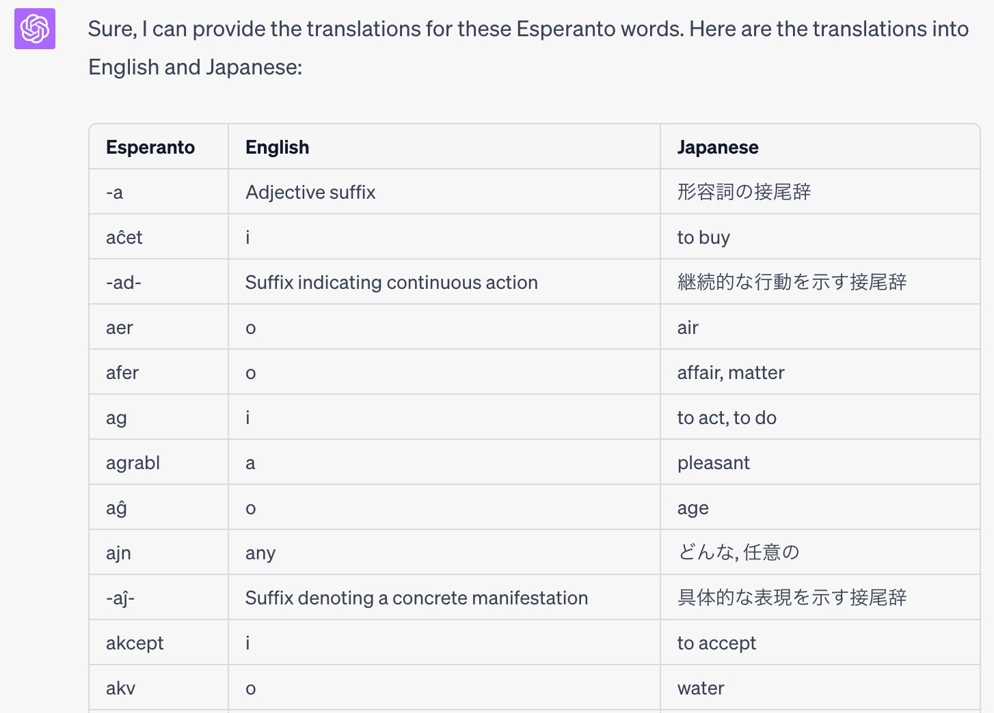Click the 'to accept' cell
Viewport: 994px width, 713px height.
[820, 643]
